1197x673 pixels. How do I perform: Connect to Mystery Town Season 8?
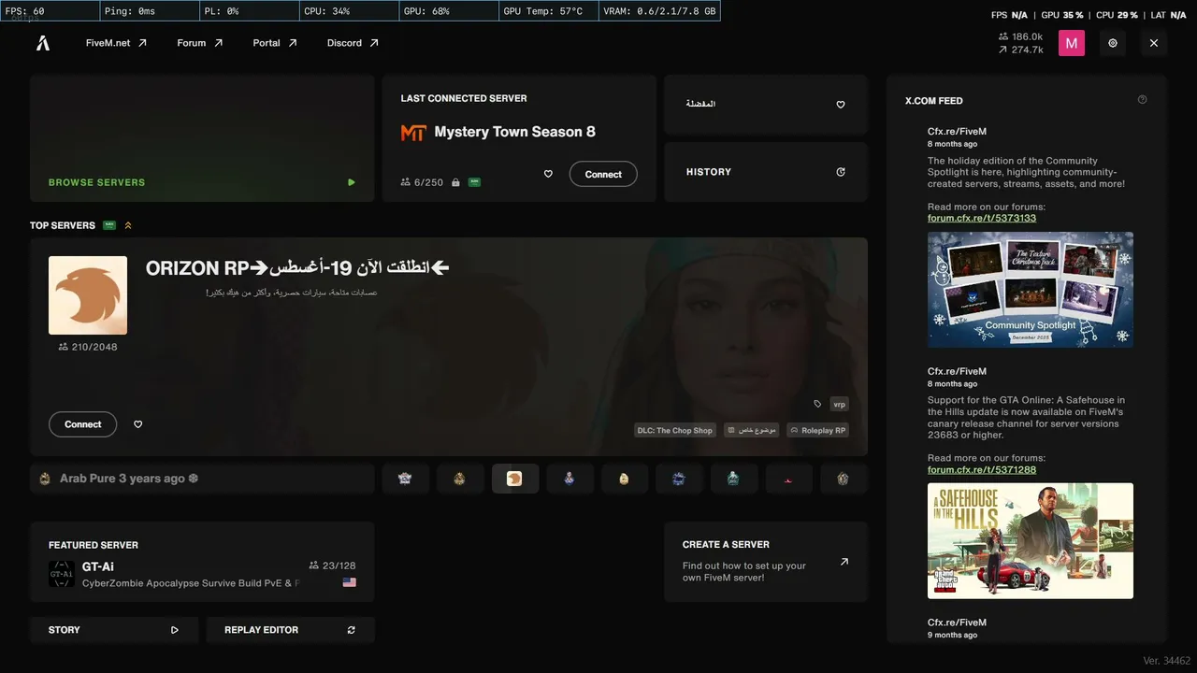[x=603, y=174]
